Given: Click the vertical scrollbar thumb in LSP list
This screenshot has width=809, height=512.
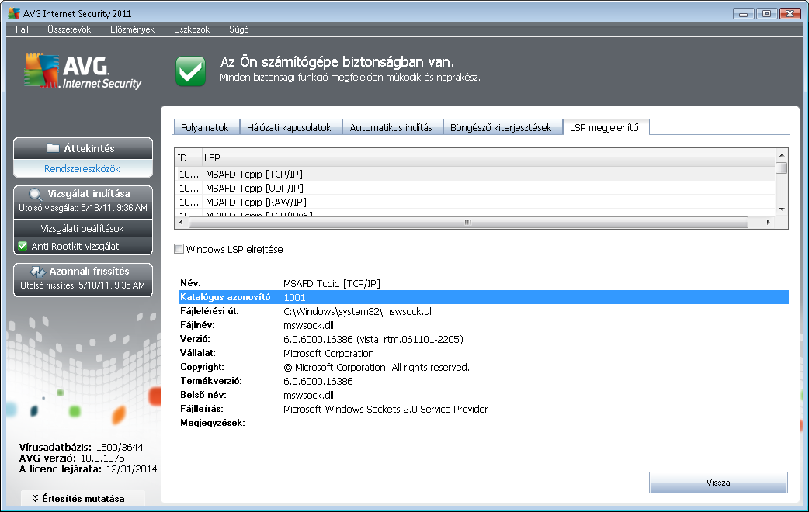Looking at the screenshot, I should pos(782,168).
